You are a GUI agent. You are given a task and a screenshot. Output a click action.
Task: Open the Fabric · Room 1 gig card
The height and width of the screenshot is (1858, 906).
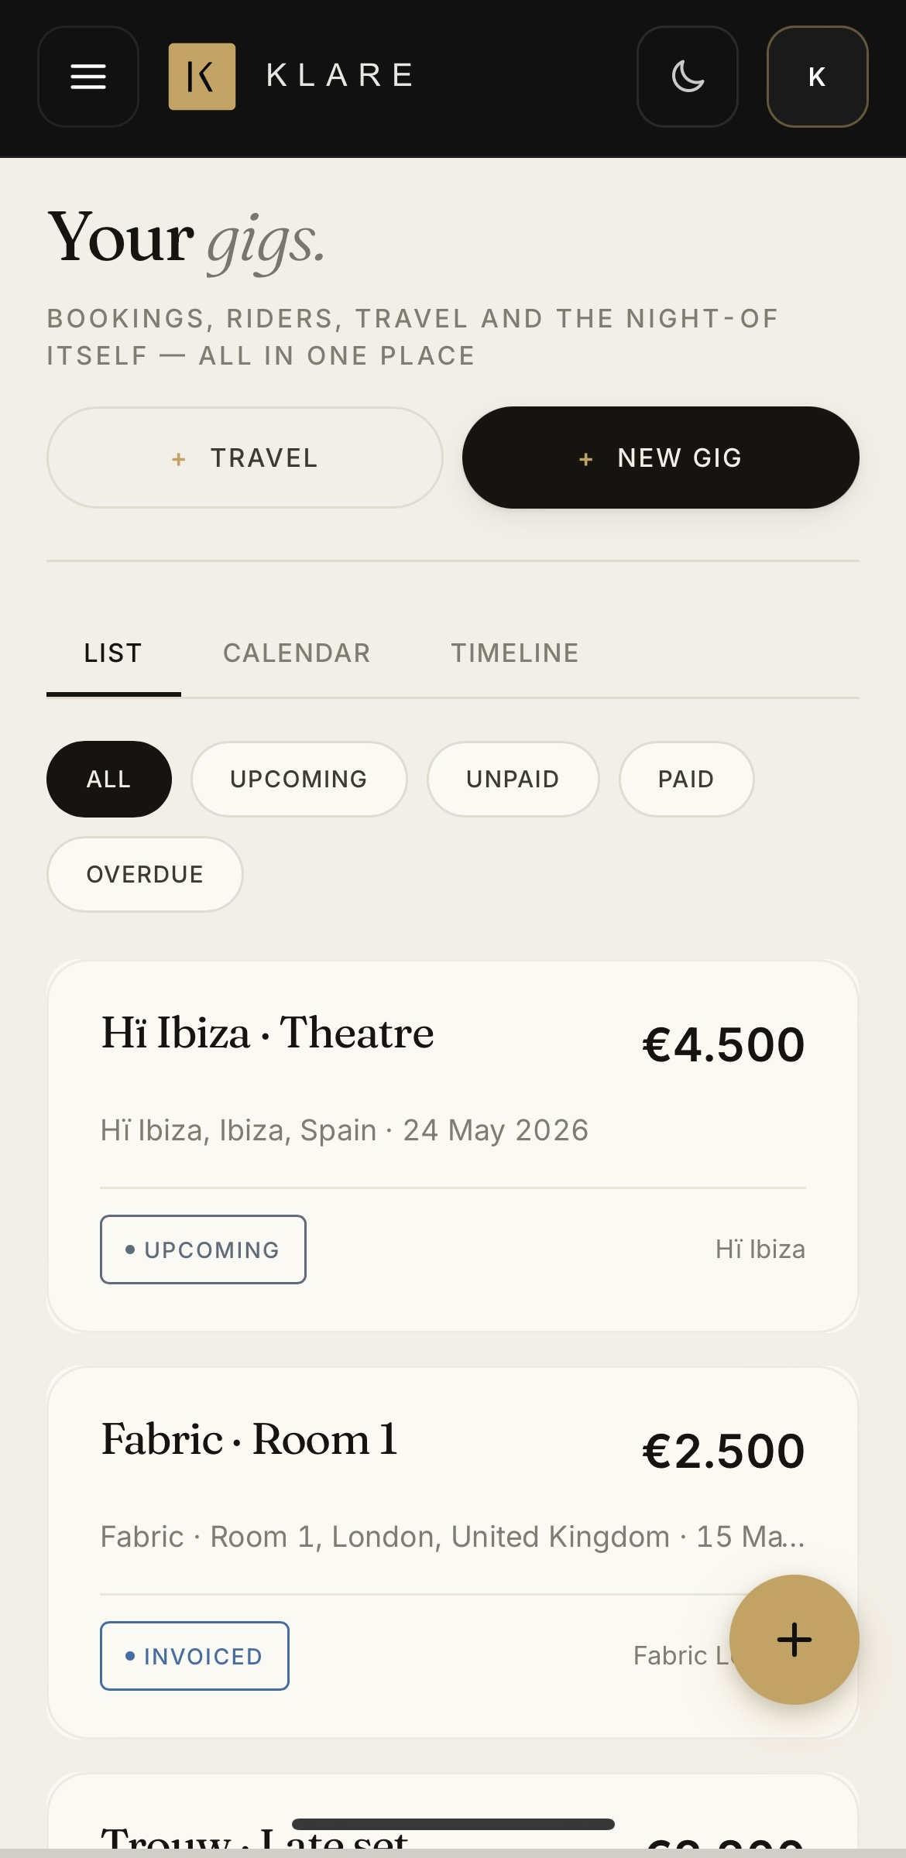pos(453,1552)
